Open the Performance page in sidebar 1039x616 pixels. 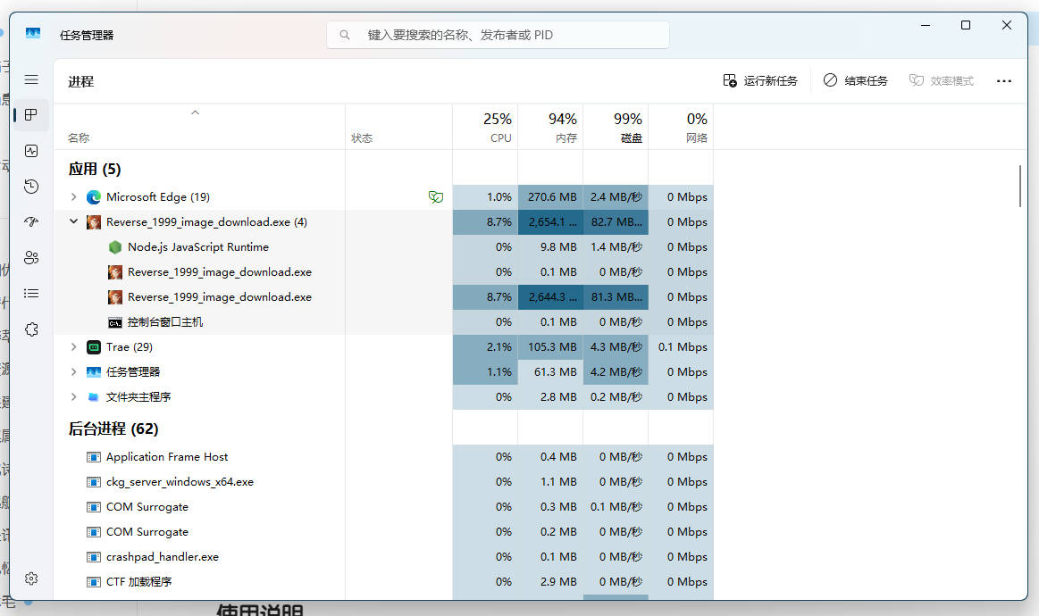[x=31, y=151]
